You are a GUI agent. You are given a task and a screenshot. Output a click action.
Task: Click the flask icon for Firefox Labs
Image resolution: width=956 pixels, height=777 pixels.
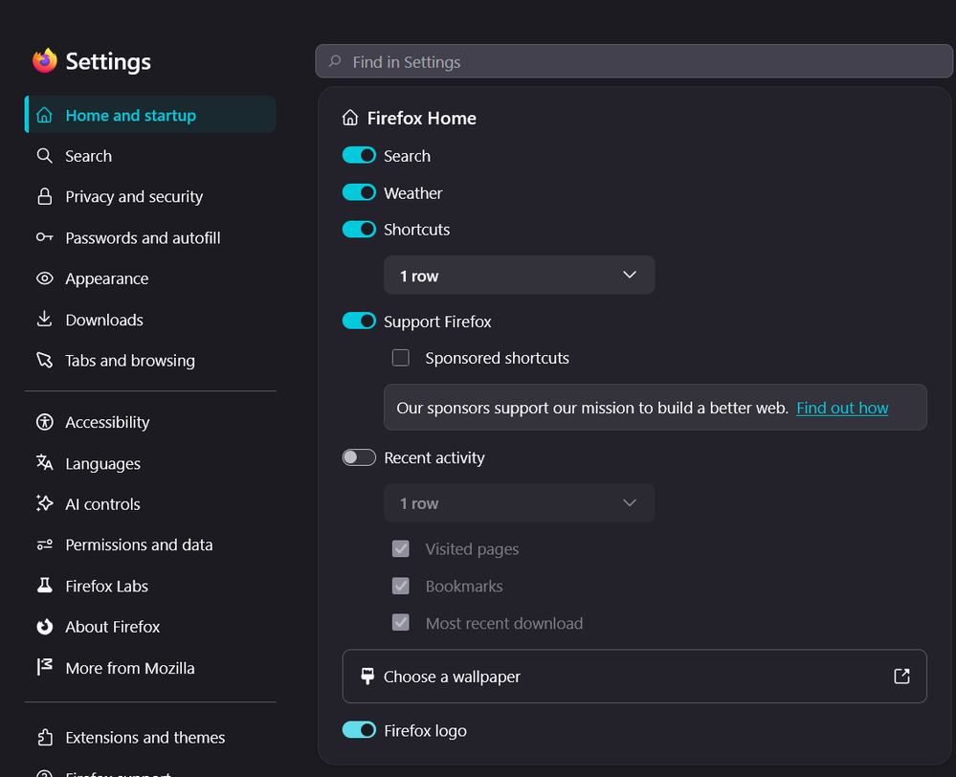point(45,586)
